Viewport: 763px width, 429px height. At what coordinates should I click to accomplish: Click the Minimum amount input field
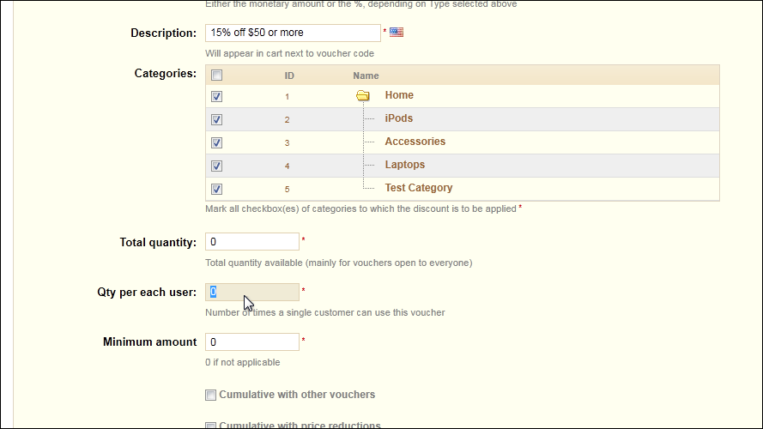(252, 342)
